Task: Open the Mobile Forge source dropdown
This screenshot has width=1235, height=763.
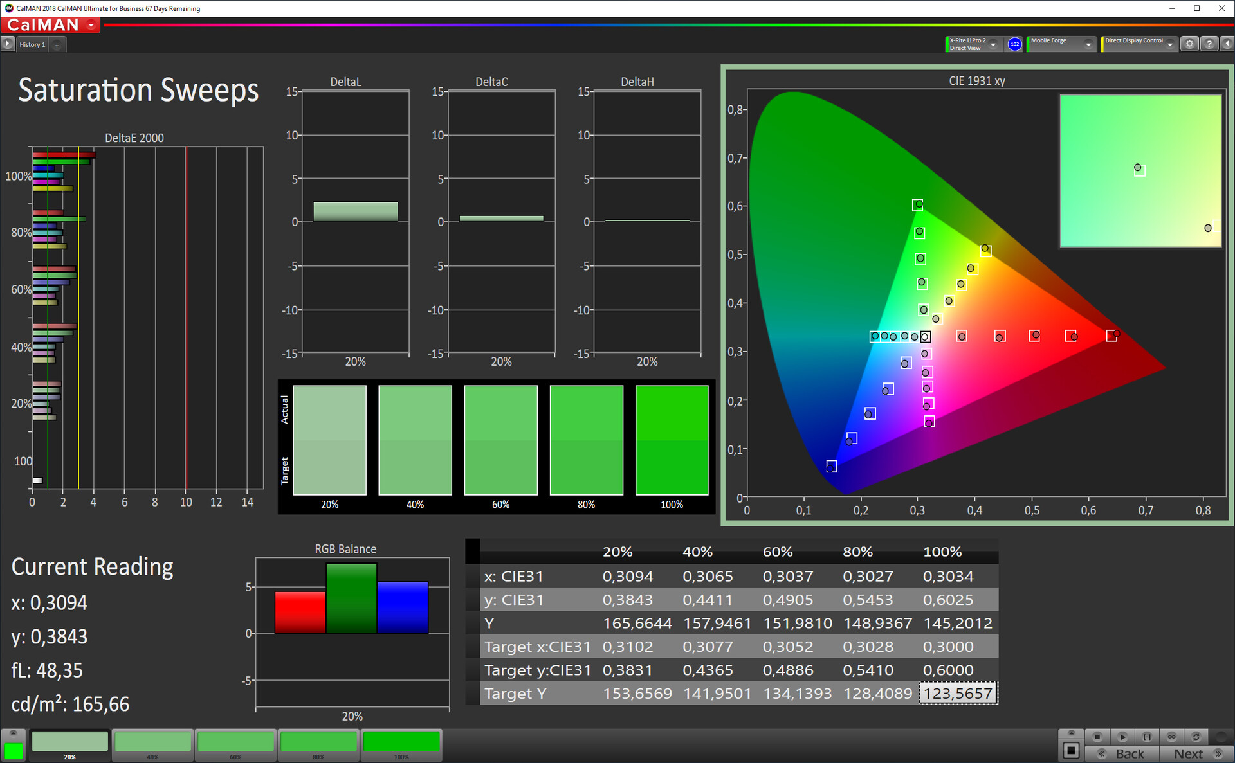Action: 1088,44
